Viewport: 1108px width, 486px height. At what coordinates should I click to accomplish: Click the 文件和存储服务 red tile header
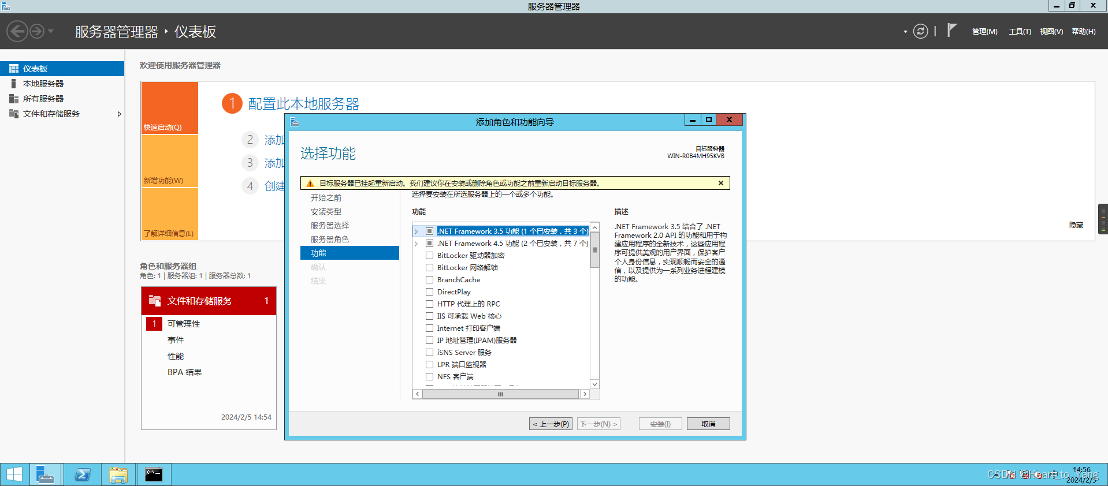point(209,301)
